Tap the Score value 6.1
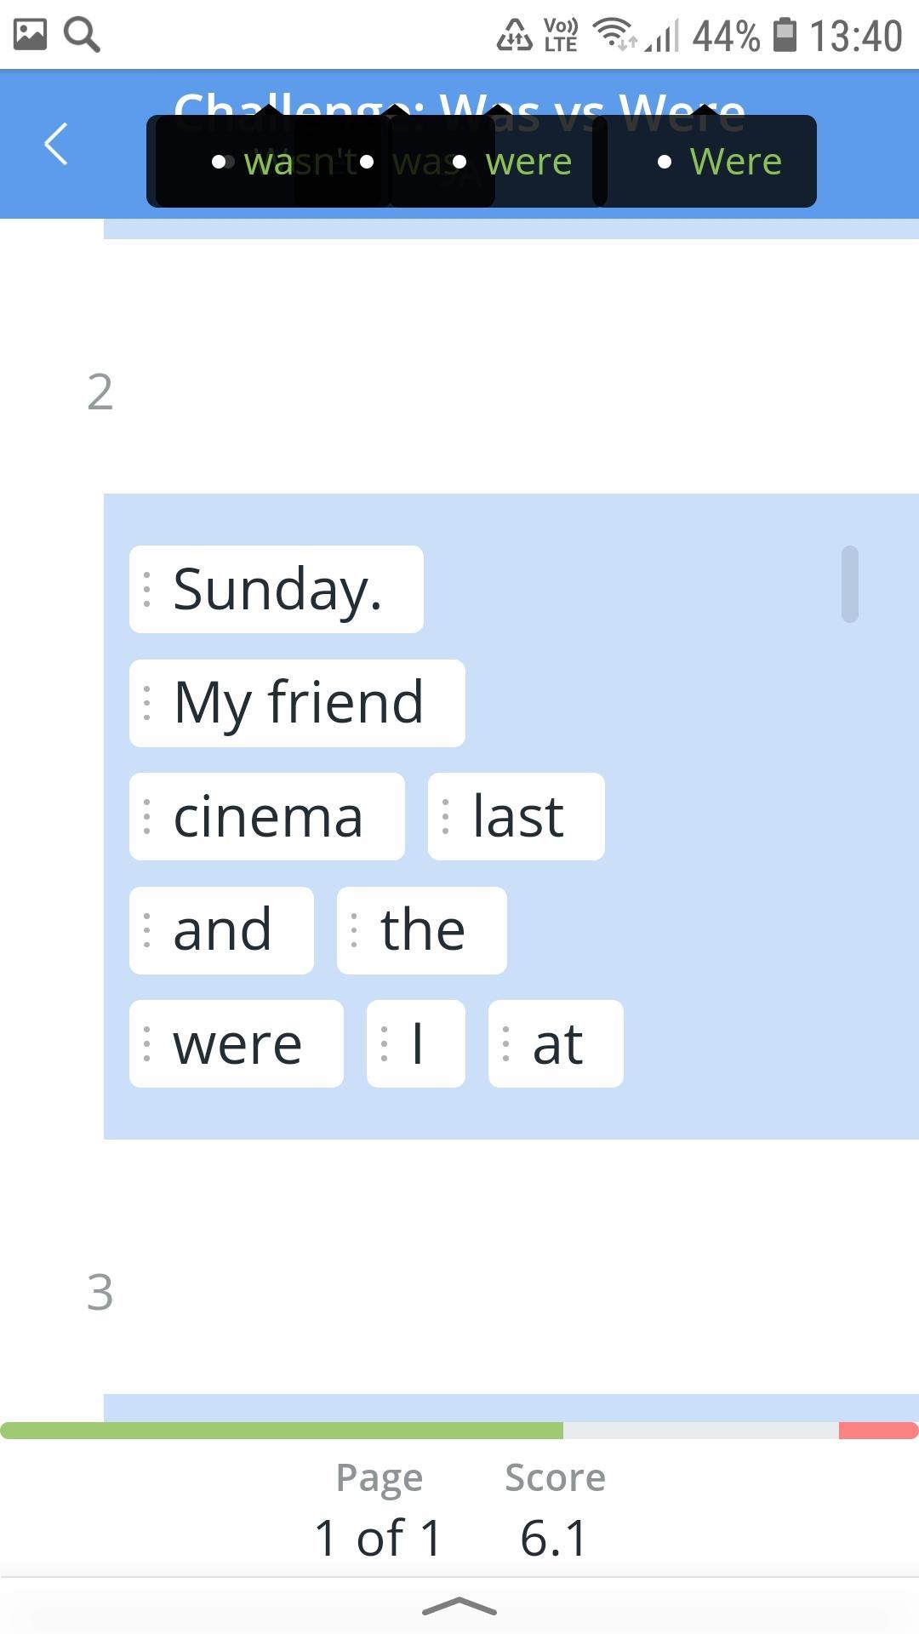The height and width of the screenshot is (1634, 919). pyautogui.click(x=554, y=1537)
